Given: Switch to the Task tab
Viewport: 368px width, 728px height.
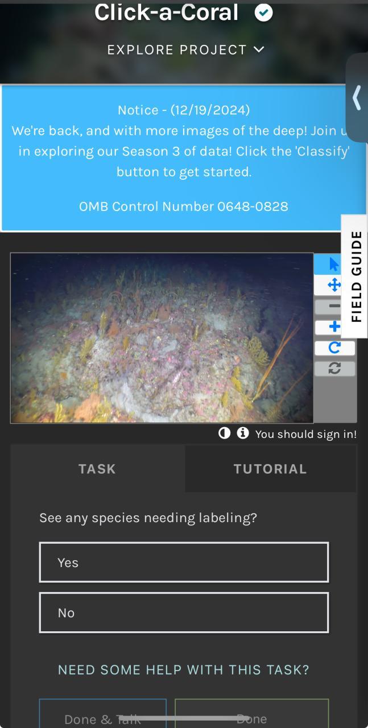Looking at the screenshot, I should [97, 469].
